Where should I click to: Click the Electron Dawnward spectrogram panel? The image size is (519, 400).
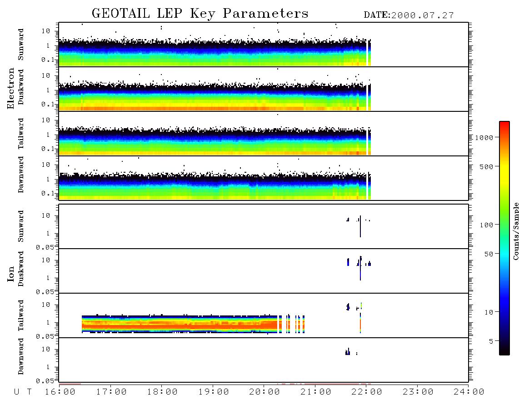[x=264, y=178]
